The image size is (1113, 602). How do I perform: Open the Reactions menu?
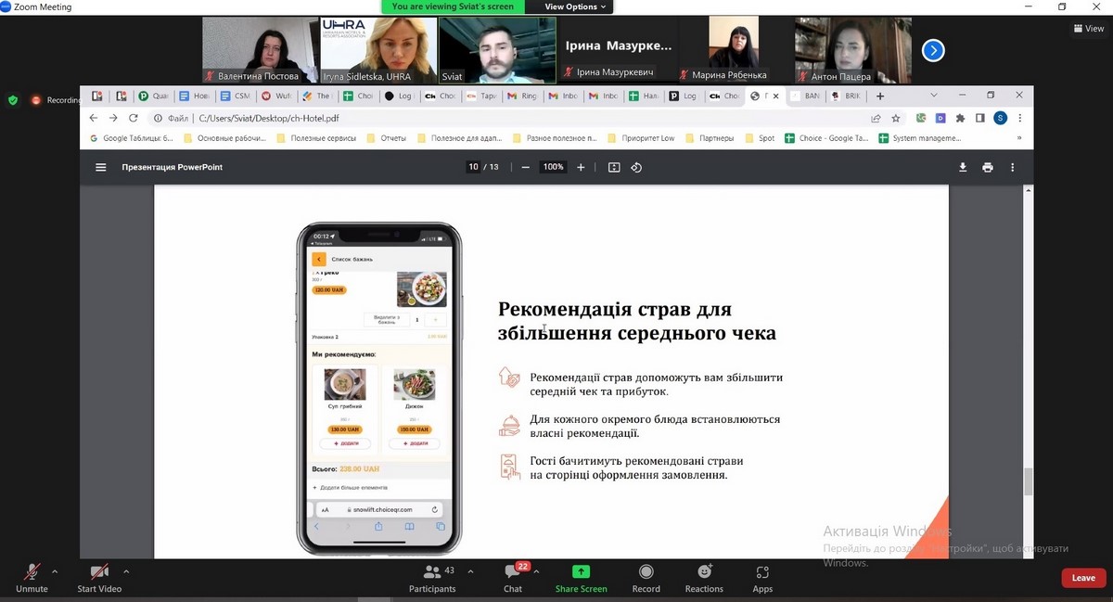pos(704,578)
